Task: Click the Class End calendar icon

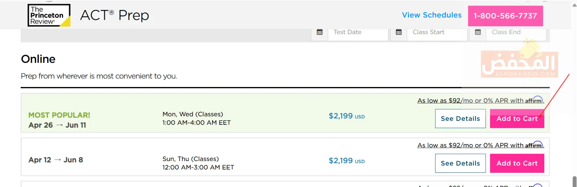Action: 478,32
